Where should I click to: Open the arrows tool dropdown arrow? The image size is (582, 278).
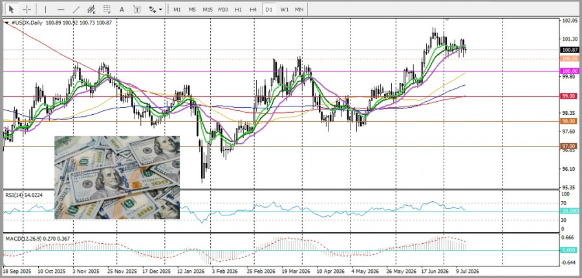(160, 10)
